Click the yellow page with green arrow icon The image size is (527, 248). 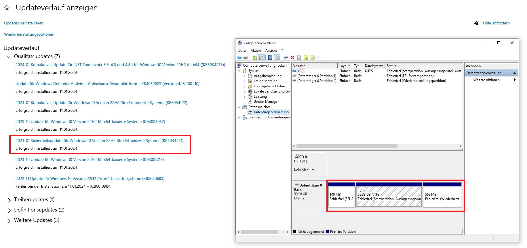[306, 58]
